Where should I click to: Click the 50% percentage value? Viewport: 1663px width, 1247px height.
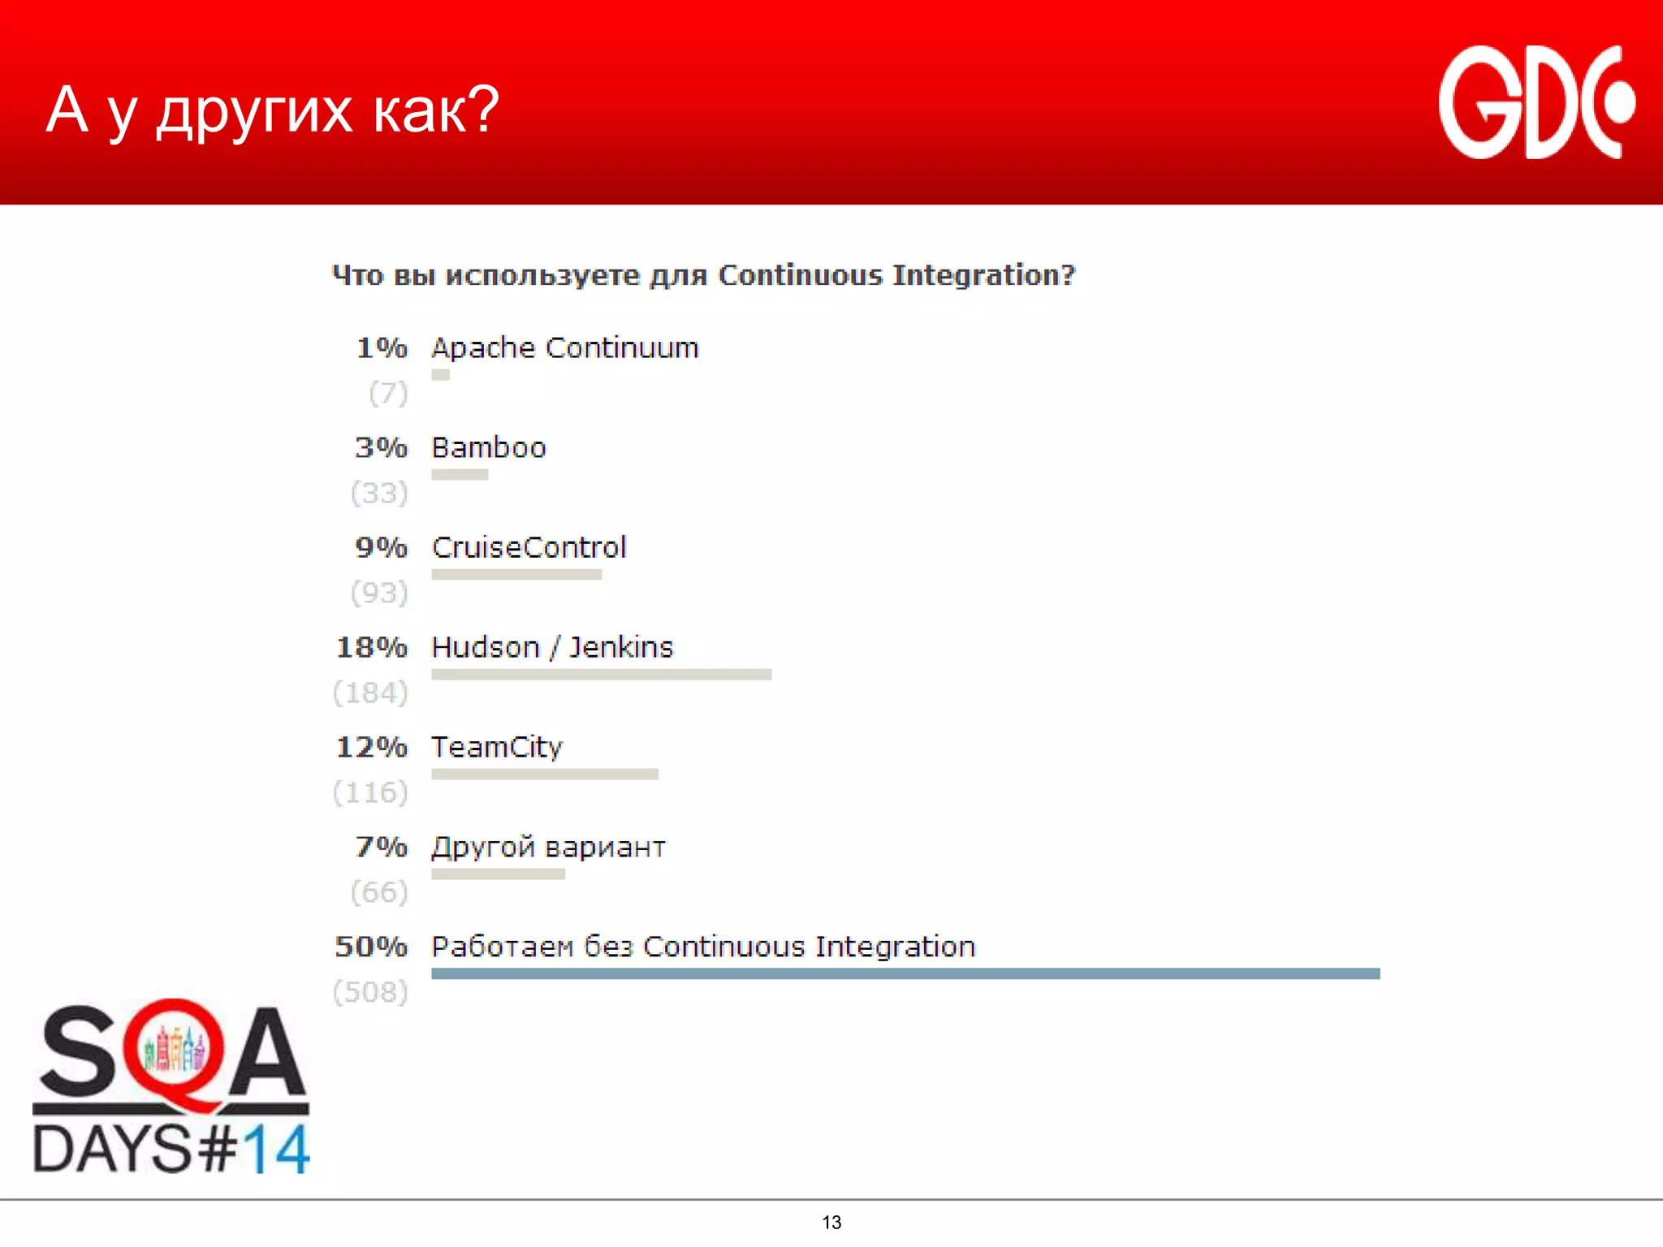click(371, 947)
